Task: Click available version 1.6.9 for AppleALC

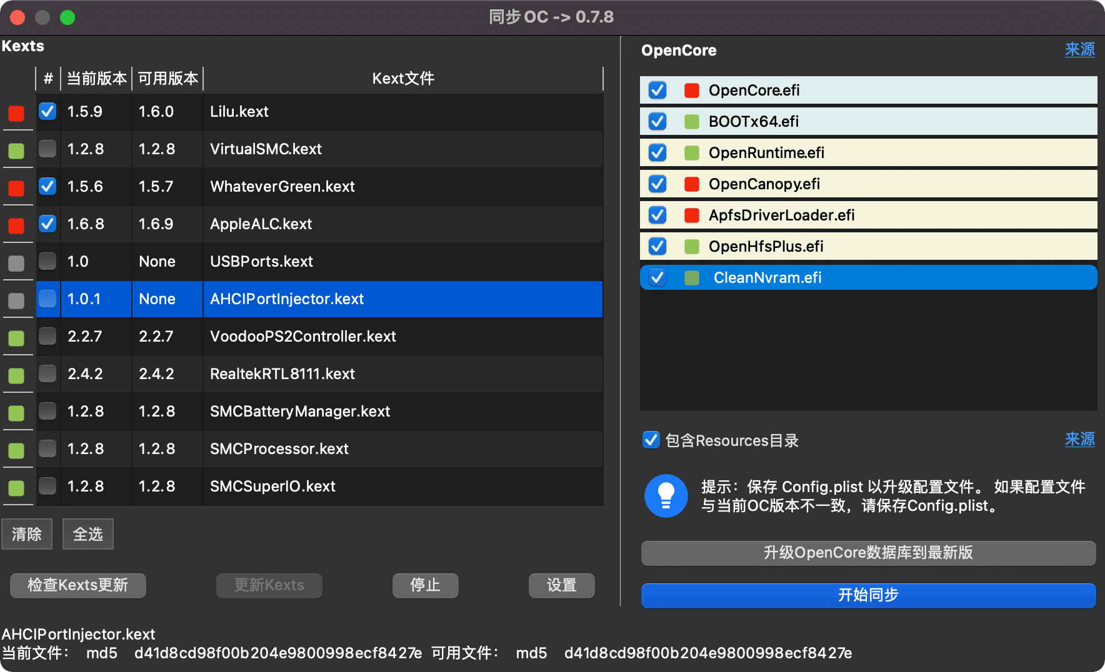Action: click(x=156, y=224)
